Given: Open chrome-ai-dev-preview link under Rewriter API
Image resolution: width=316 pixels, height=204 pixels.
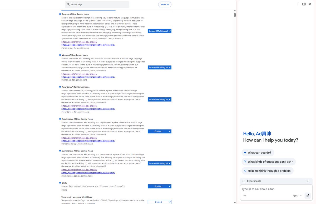Looking at the screenshot, I should point(79,106).
